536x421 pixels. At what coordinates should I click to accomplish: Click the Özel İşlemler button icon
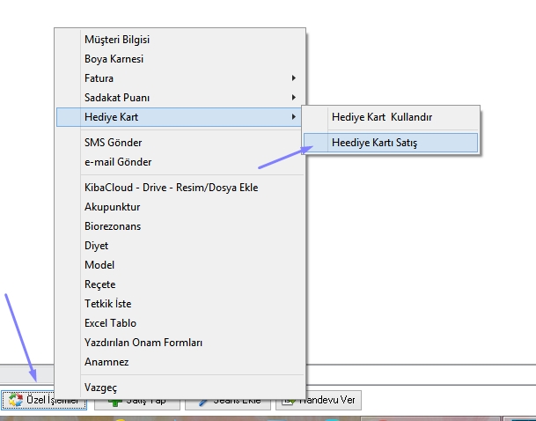[x=15, y=401]
